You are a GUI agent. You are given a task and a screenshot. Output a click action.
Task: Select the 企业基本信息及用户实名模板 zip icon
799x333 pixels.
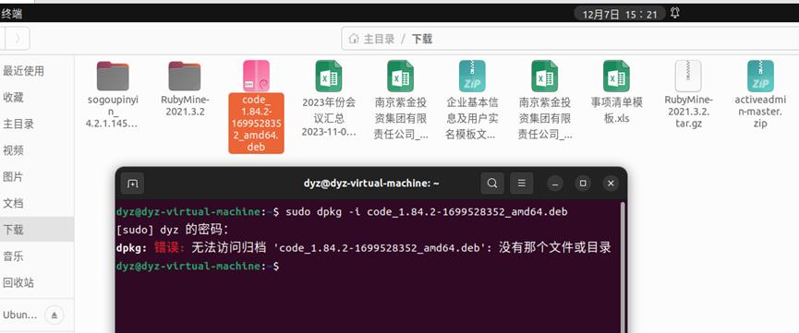472,76
